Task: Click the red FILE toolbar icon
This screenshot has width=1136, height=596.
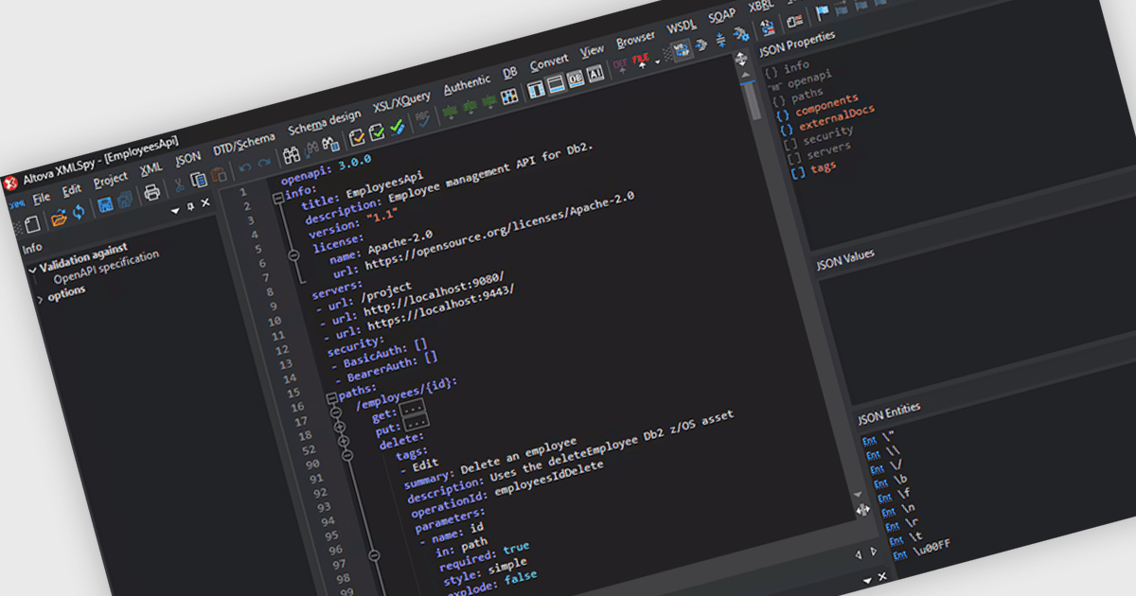Action: tap(641, 61)
